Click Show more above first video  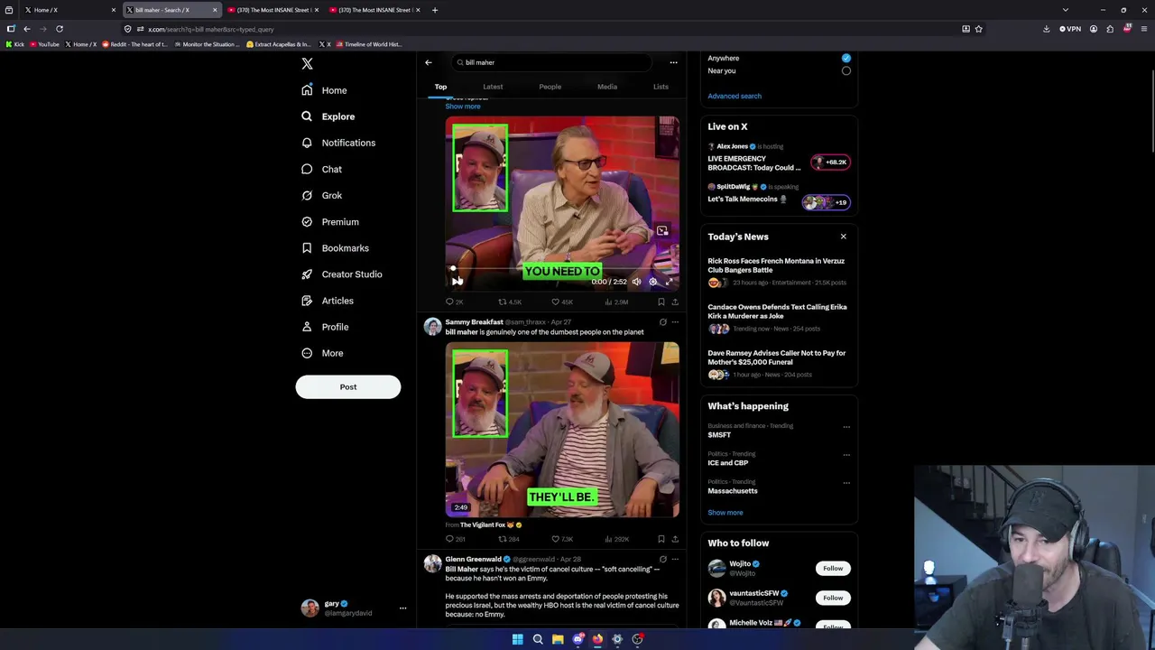(463, 107)
